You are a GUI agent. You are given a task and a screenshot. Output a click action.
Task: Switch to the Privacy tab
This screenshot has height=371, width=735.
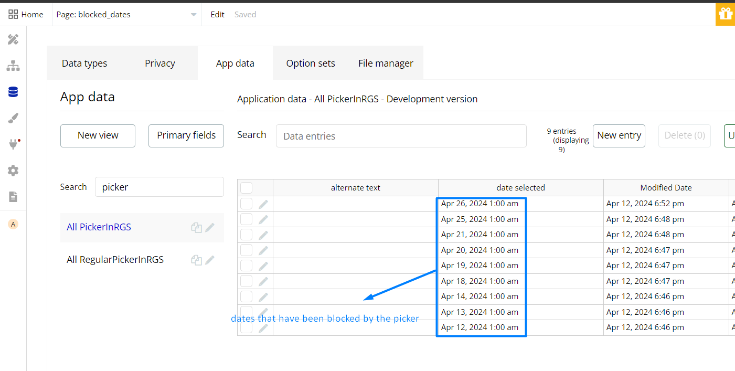tap(160, 63)
